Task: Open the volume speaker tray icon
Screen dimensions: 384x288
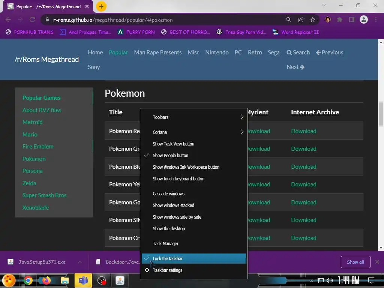Action: tap(330, 280)
